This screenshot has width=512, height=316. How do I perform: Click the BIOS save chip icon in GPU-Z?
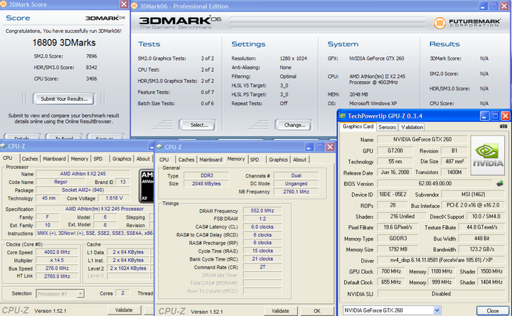(500, 183)
